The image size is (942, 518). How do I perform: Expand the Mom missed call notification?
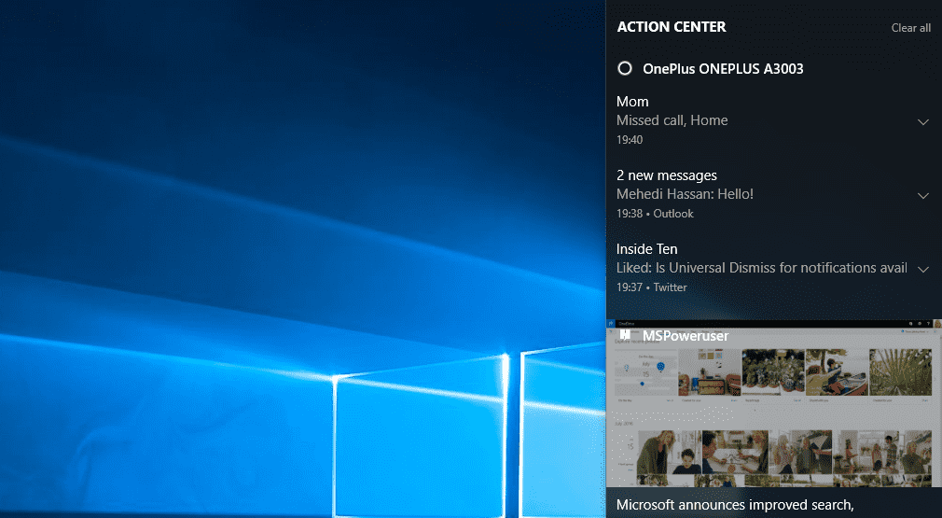(922, 121)
